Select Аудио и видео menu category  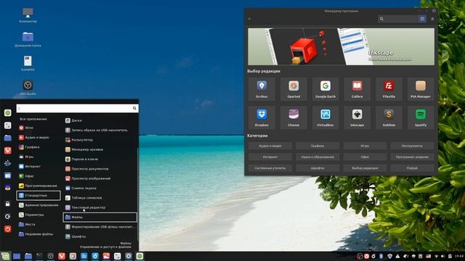click(39, 137)
